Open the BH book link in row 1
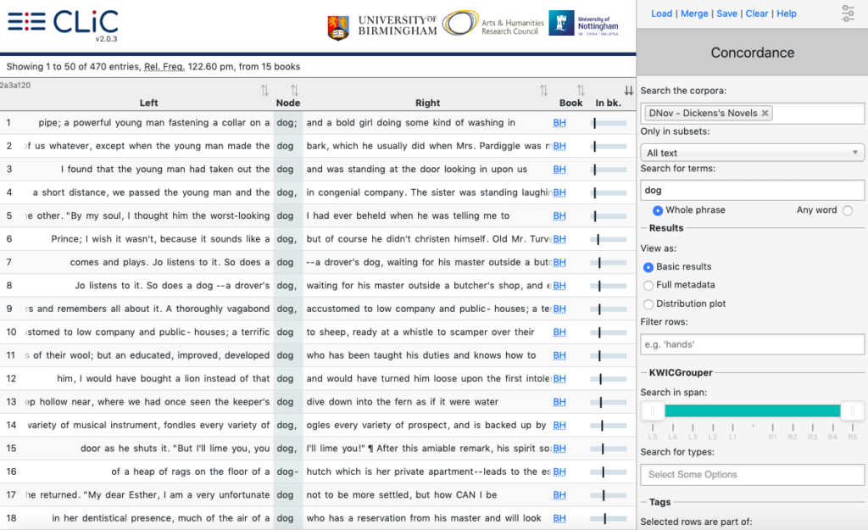 (x=559, y=123)
